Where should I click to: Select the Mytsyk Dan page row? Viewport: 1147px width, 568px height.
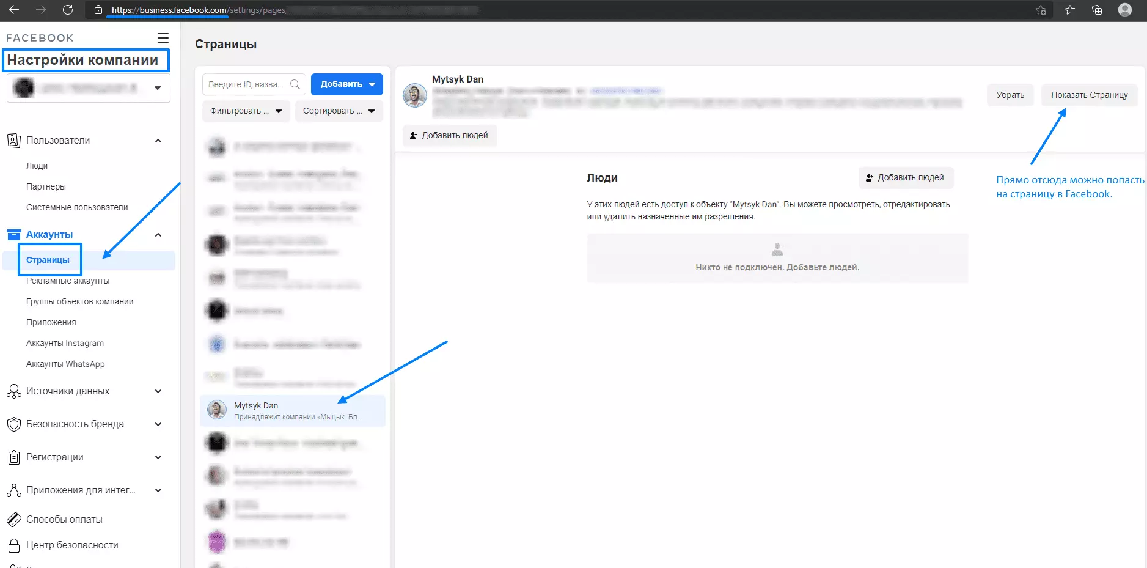pyautogui.click(x=293, y=411)
